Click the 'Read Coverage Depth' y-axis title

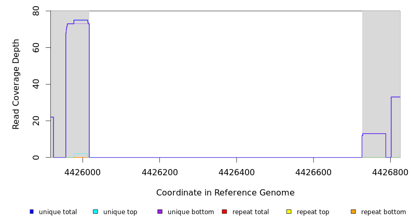[17, 84]
